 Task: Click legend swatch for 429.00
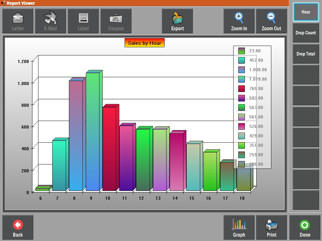(241, 136)
